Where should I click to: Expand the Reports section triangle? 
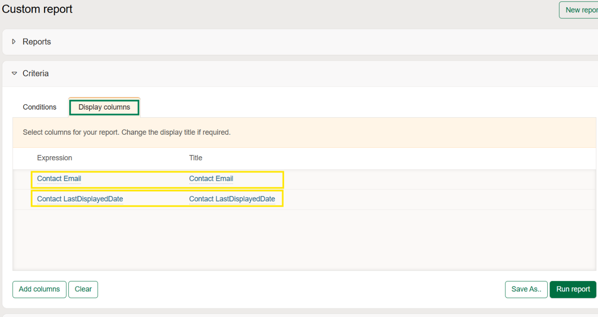[x=14, y=42]
